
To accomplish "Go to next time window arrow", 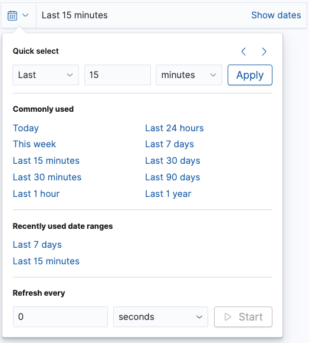I will tap(264, 51).
